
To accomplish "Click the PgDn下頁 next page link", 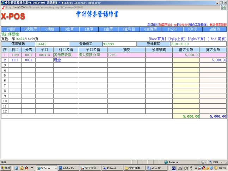I will point(197,38).
